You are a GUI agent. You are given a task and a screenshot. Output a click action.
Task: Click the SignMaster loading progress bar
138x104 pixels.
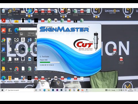tap(50, 62)
